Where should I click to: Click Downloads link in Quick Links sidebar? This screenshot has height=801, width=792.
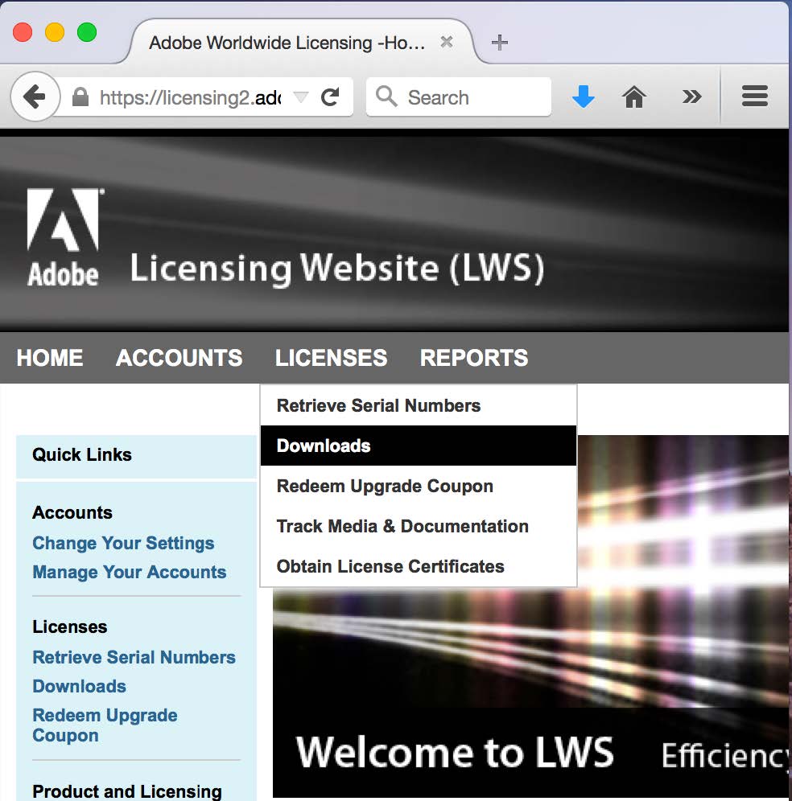(79, 686)
